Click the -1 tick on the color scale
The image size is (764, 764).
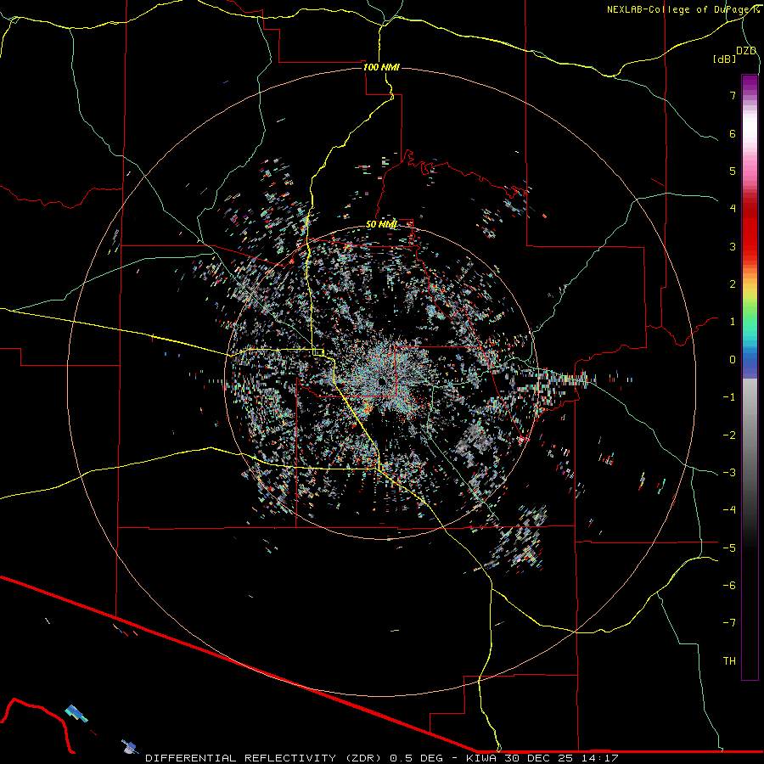(729, 397)
